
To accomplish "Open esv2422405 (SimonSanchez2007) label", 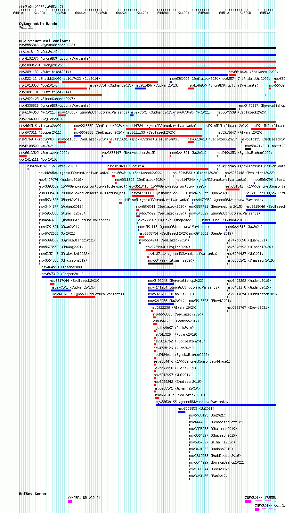I will coord(47,99).
